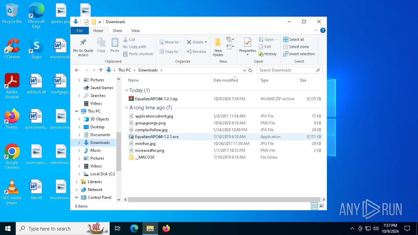Click the taskbar search box

pyautogui.click(x=62, y=228)
